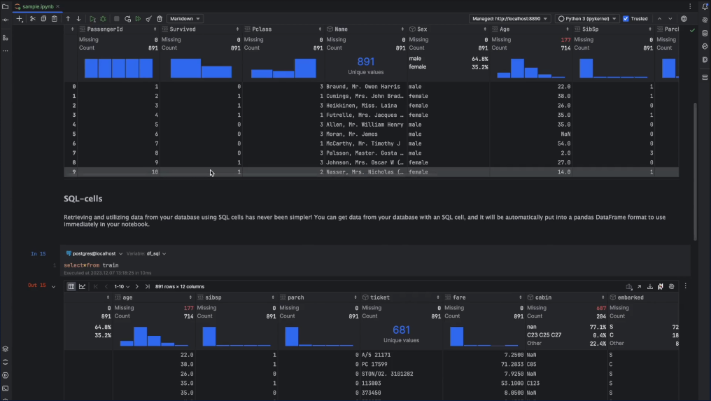This screenshot has height=401, width=711.
Task: Restart kernel using the circular arrow icon
Action: (127, 19)
